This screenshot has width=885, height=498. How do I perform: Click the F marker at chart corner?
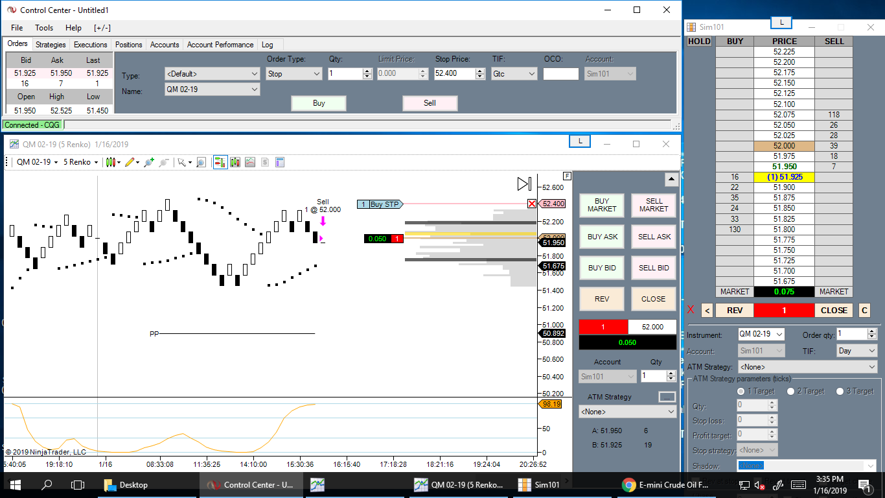[567, 176]
